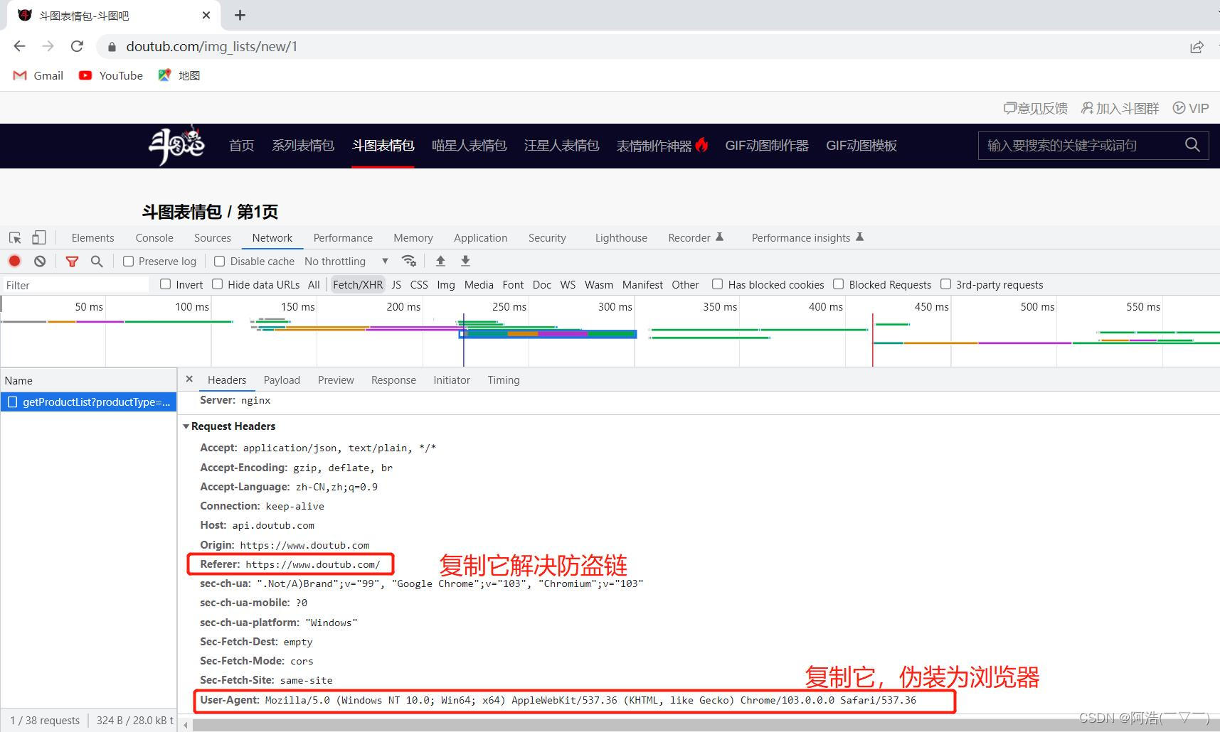
Task: Check the Invert filter checkbox
Action: tap(166, 284)
